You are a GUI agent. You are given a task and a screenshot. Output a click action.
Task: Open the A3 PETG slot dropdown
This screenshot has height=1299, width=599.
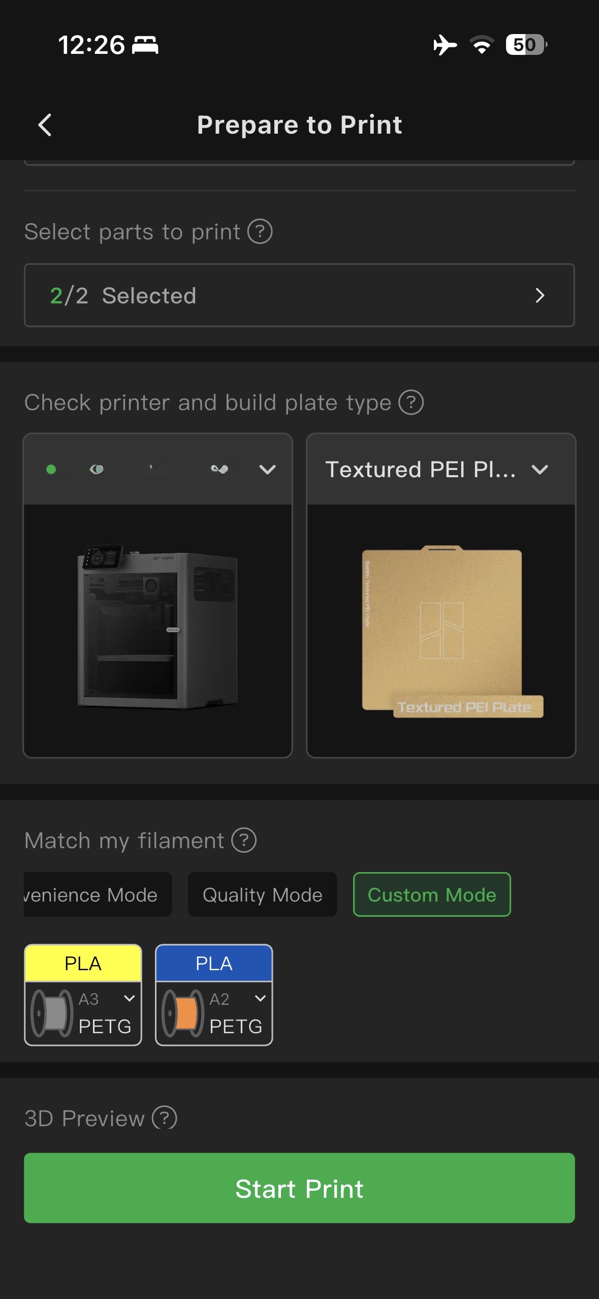click(130, 999)
